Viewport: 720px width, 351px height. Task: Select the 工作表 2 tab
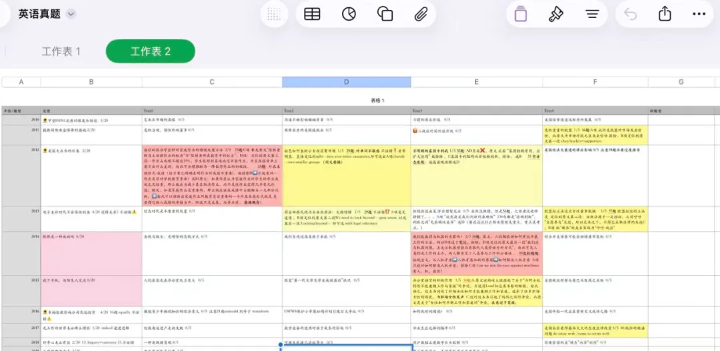coord(150,51)
